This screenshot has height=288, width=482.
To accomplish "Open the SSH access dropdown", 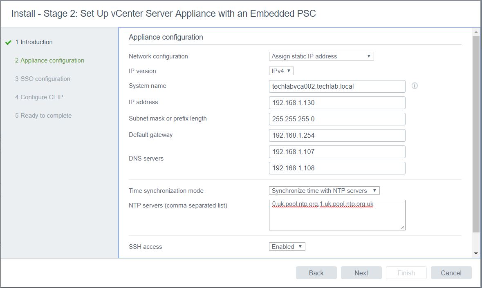I will pos(287,247).
